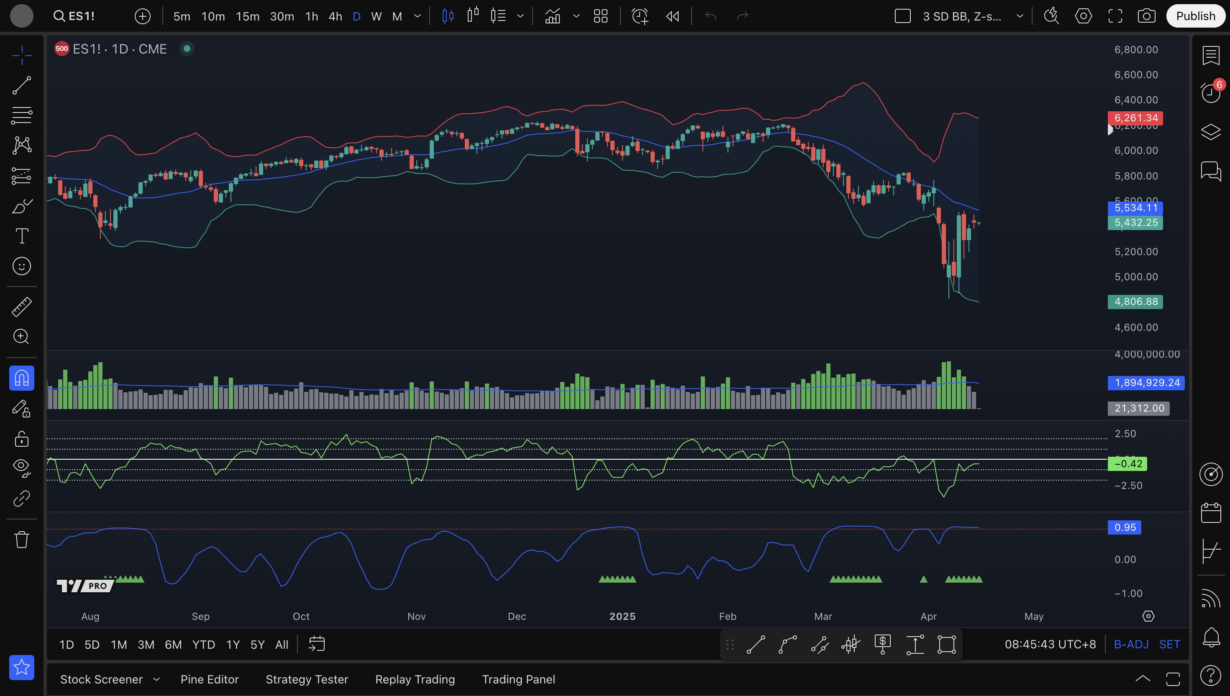
Task: Click the Publish button
Action: pos(1195,16)
